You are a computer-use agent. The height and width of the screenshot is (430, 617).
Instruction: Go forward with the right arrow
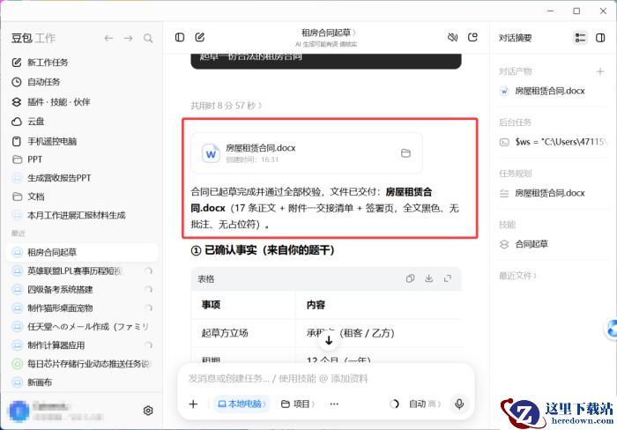129,38
